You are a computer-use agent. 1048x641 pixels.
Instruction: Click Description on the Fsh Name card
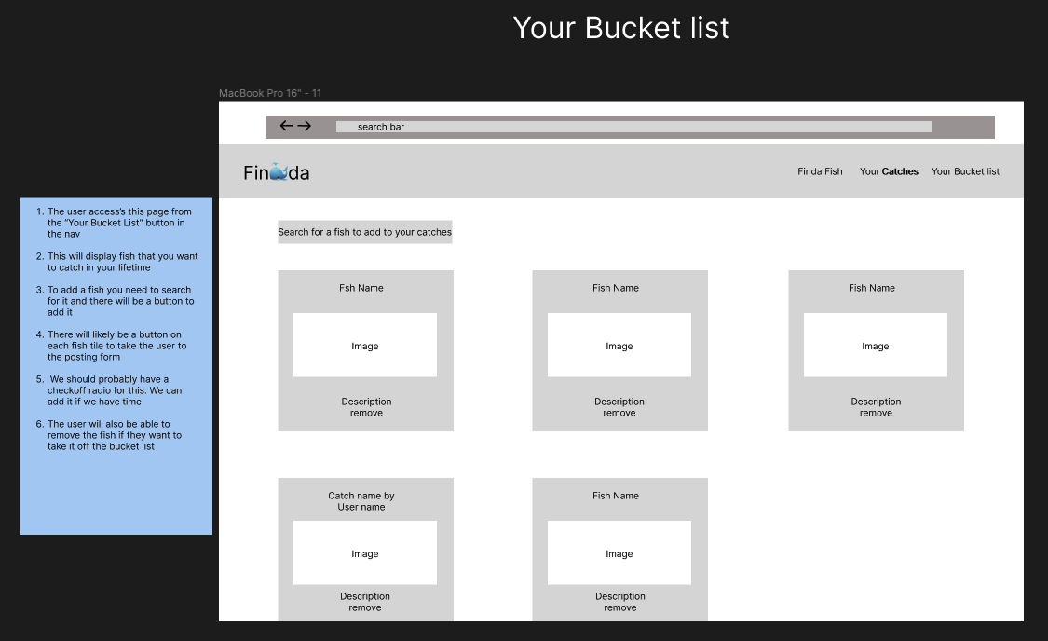[366, 402]
